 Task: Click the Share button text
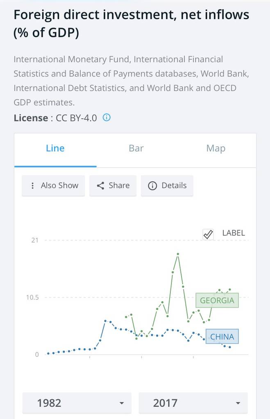pos(119,186)
